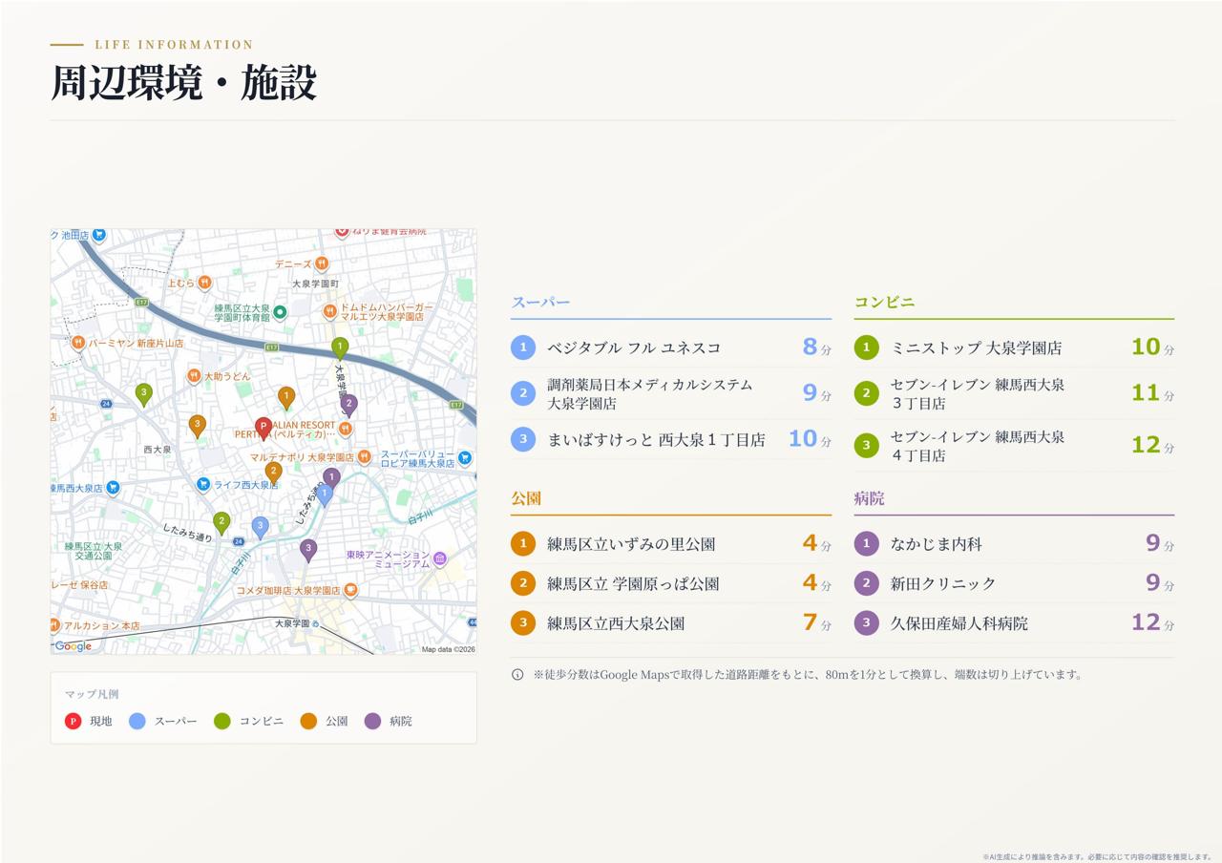Select purple hospital pin 3 on the map
1222x863 pixels.
[308, 549]
